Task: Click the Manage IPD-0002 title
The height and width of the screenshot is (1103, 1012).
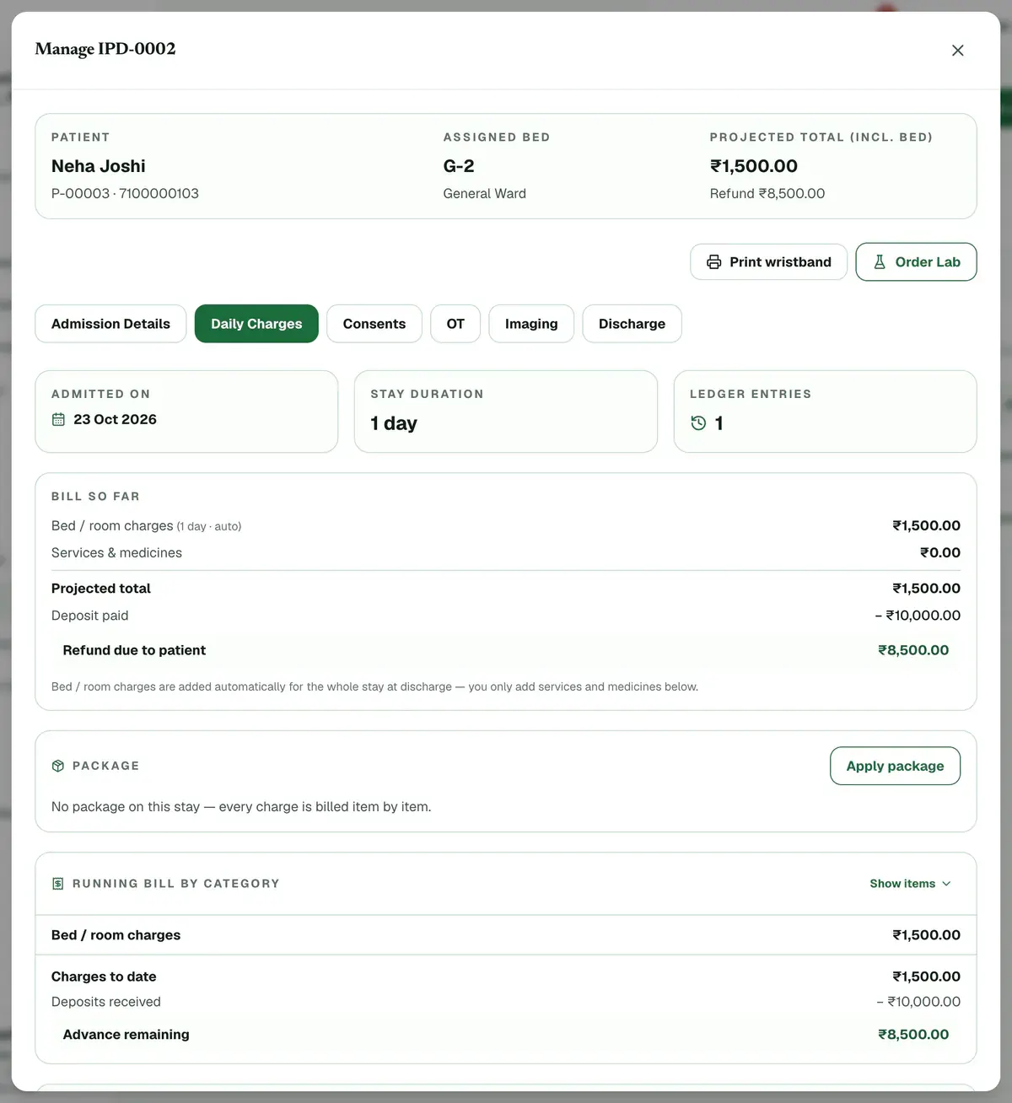Action: (105, 49)
